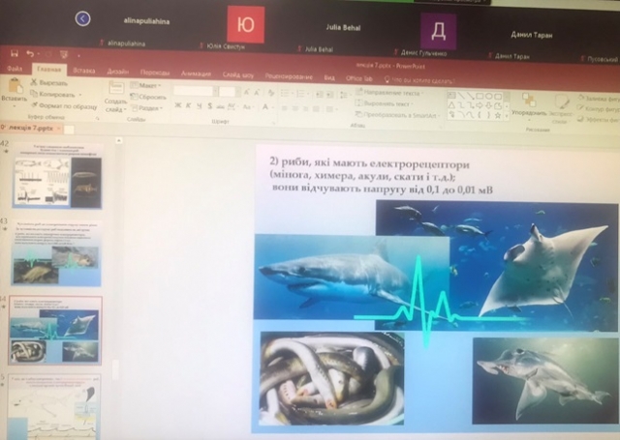Cut selection with Вырезать scissors
Image resolution: width=620 pixels, height=440 pixels.
[x=49, y=82]
